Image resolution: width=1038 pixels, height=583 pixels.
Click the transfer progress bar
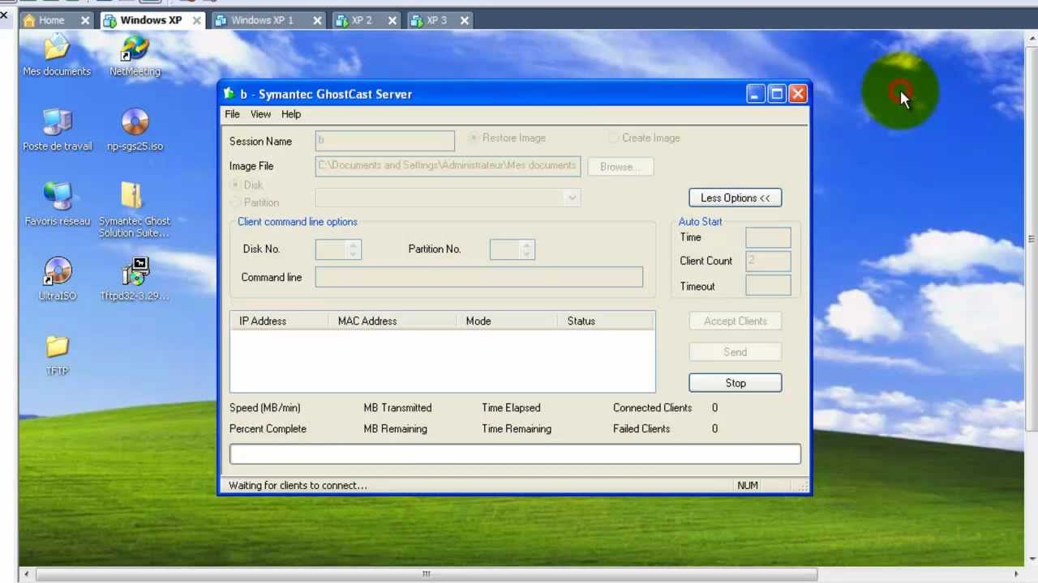515,454
